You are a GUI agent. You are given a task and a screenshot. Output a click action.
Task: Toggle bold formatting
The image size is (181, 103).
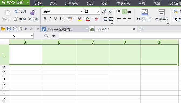click(x=45, y=19)
